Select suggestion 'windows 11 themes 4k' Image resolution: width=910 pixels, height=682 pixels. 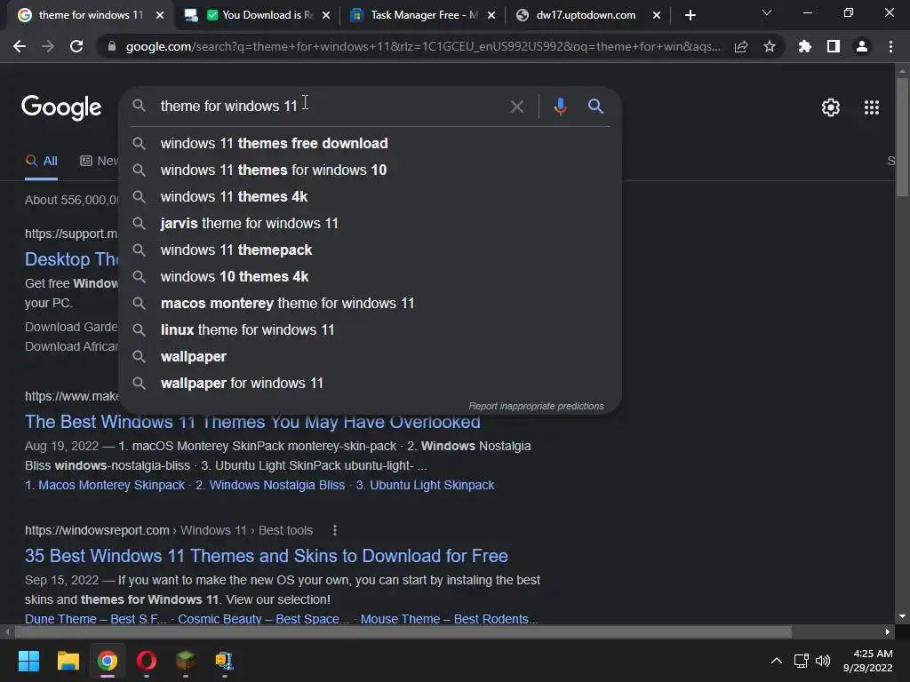click(x=371, y=196)
